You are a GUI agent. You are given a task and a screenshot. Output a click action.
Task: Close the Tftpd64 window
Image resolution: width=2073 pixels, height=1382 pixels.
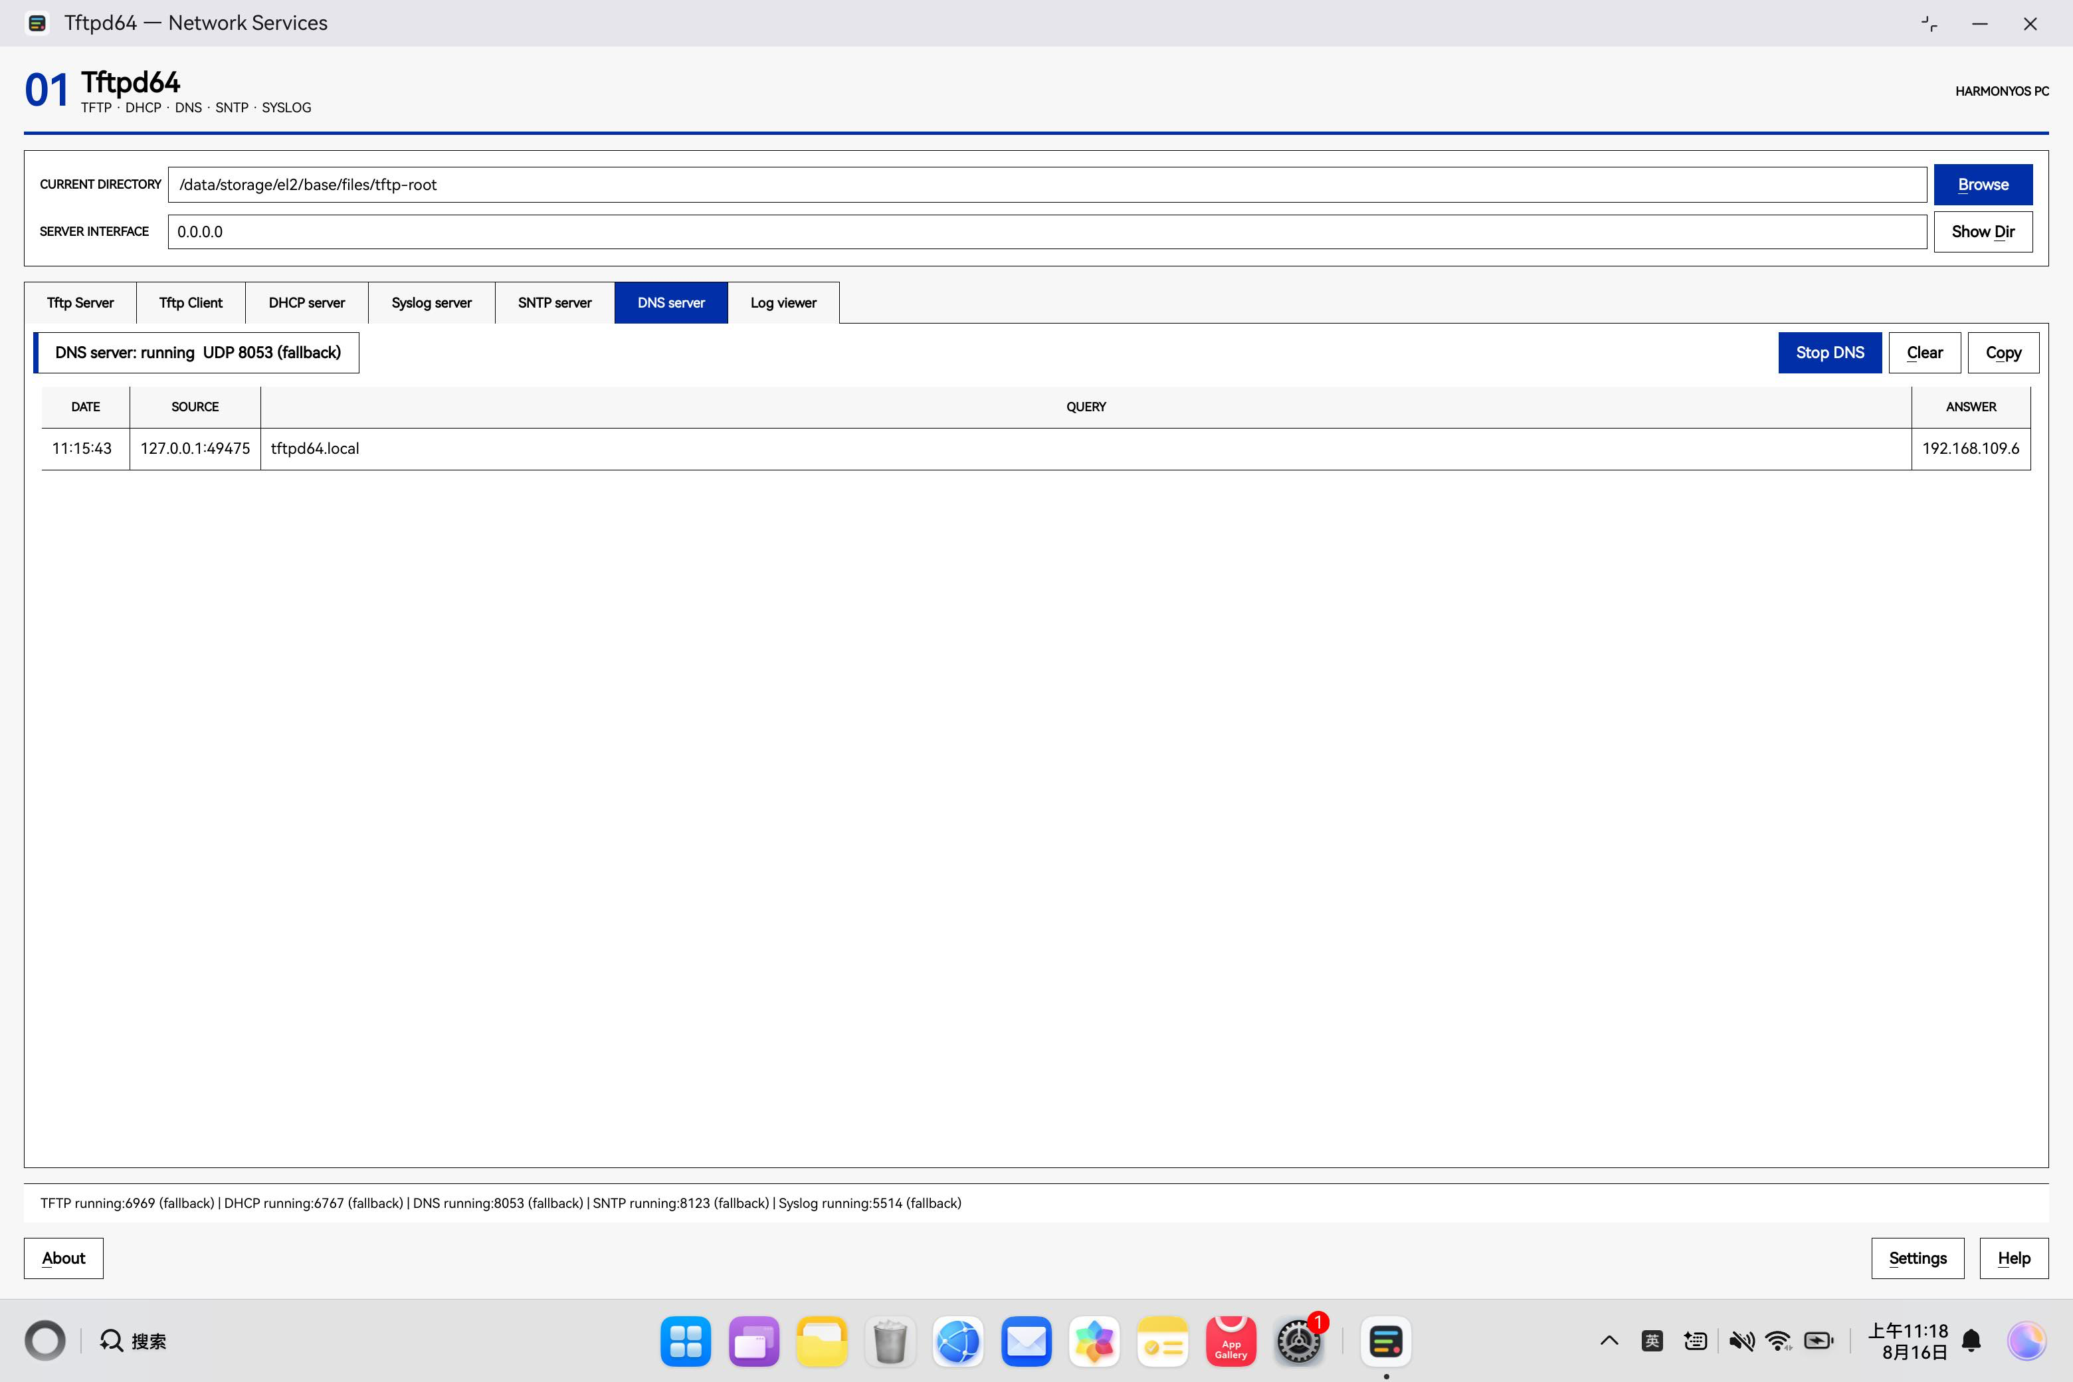click(2030, 24)
